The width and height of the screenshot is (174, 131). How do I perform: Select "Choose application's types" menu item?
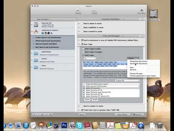point(143,76)
